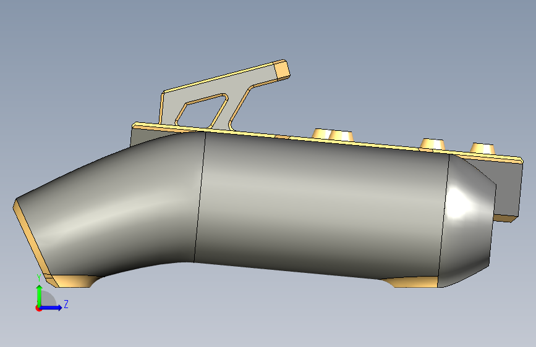Click the red origin ball of the triad

tap(38, 308)
